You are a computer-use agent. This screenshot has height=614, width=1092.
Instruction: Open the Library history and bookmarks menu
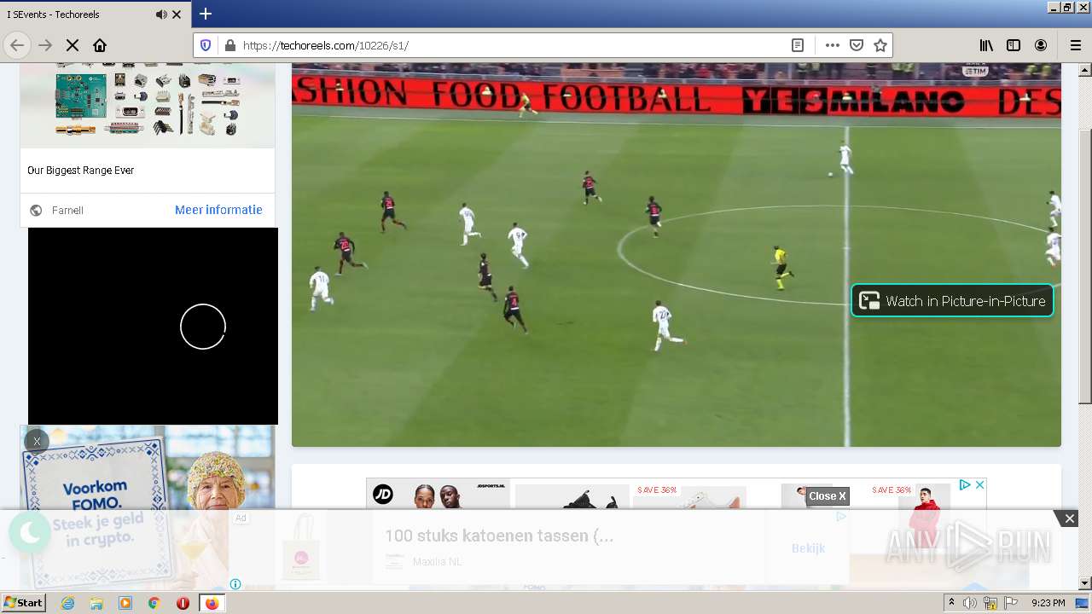(x=986, y=45)
